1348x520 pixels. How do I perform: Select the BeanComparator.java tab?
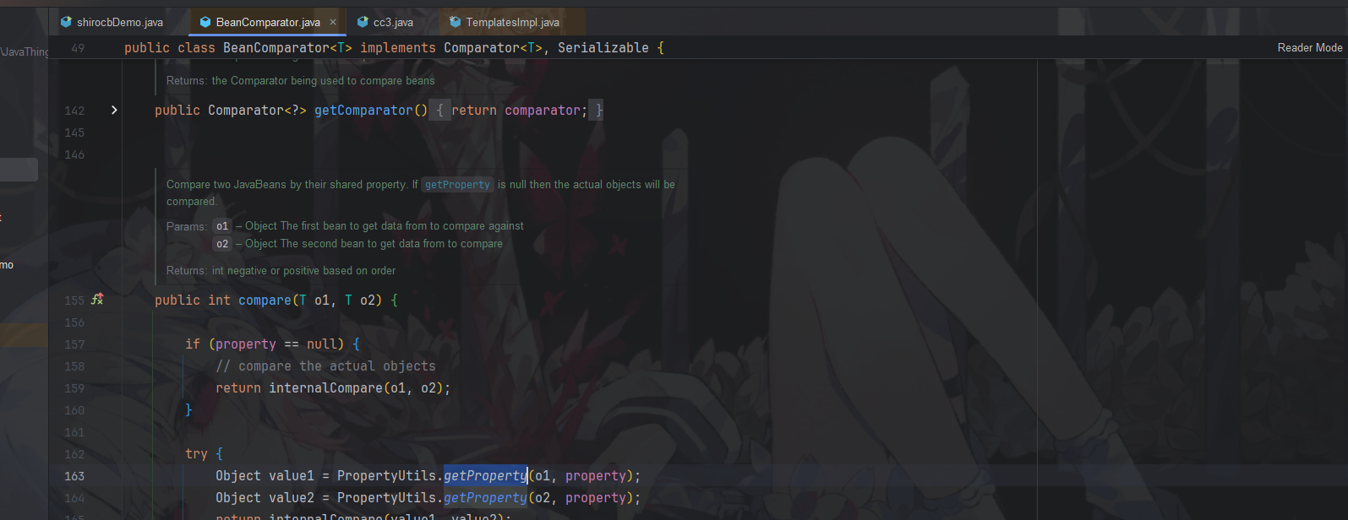267,22
